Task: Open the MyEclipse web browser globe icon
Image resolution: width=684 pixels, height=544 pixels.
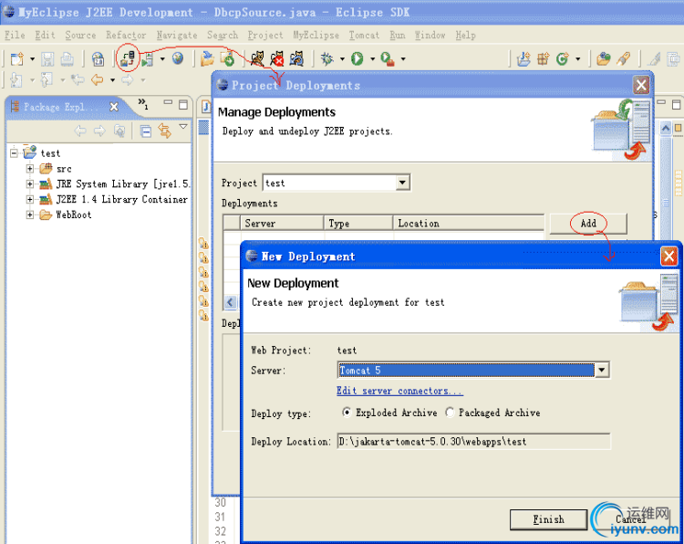Action: point(178,58)
